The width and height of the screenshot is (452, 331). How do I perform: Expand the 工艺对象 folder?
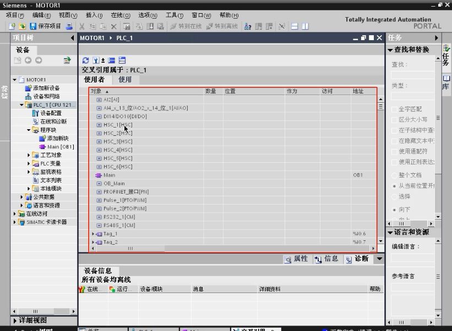tap(29, 155)
